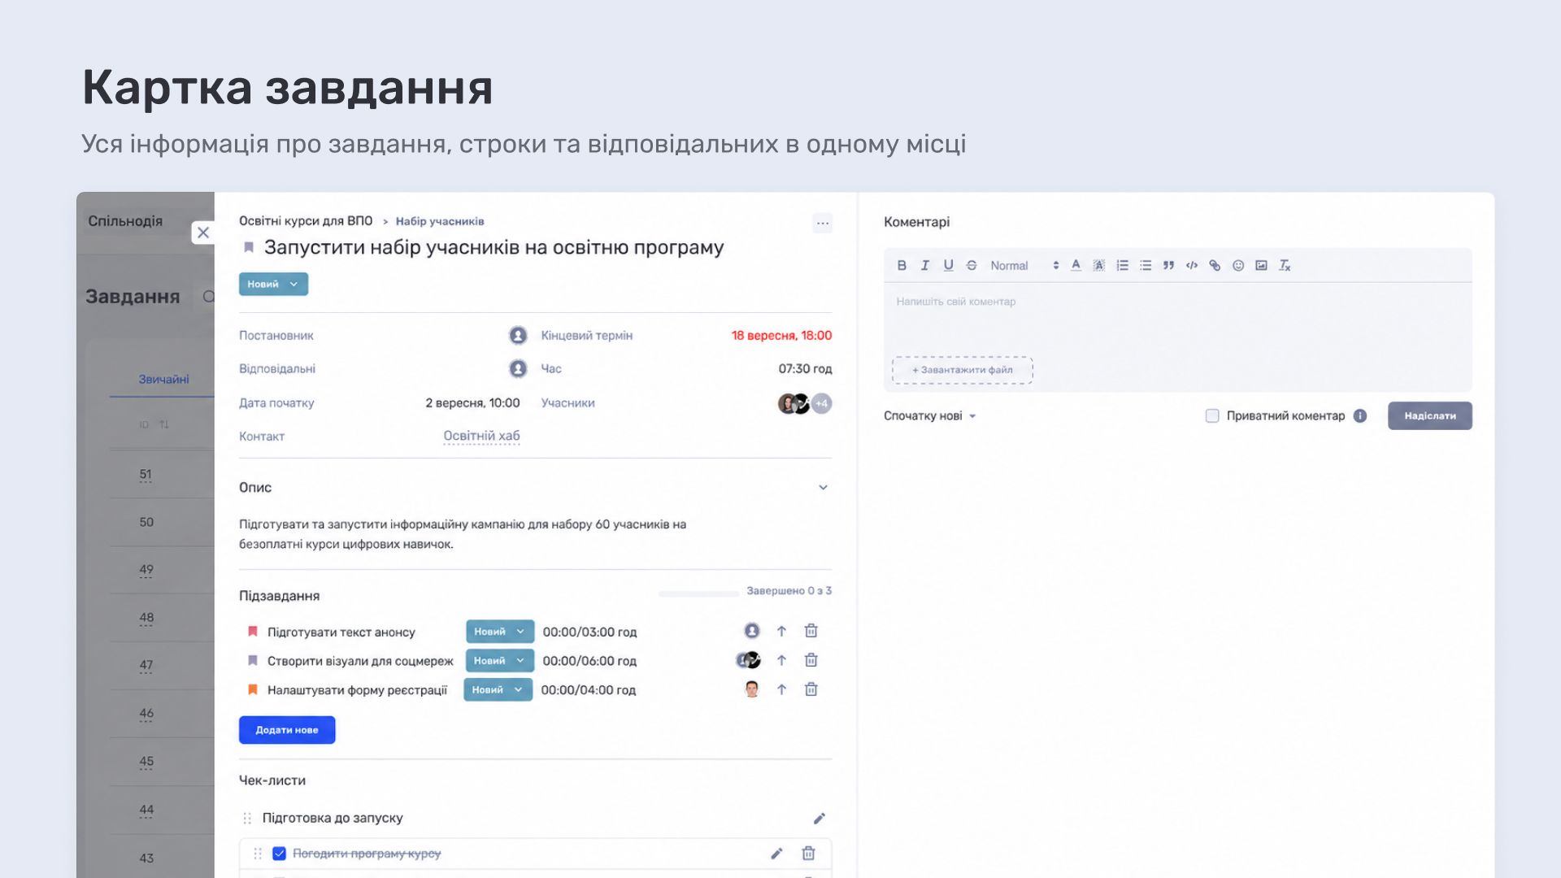Click start date 2 вересня, 10:00
1561x878 pixels.
point(472,402)
